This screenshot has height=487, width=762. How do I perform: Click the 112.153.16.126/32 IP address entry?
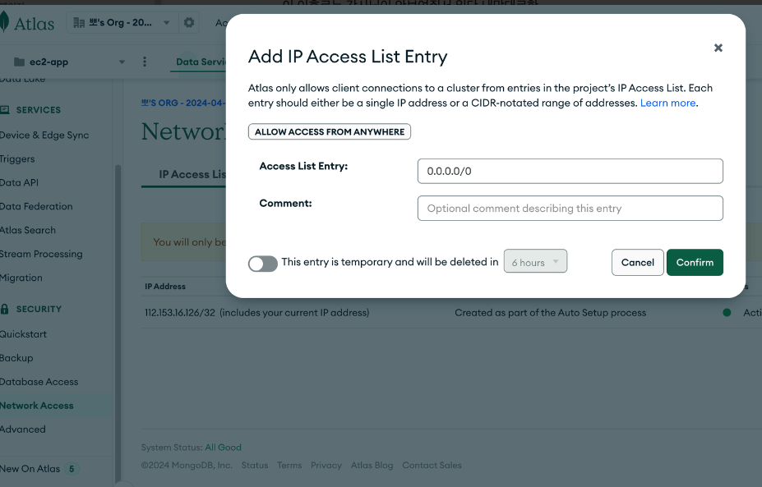click(179, 313)
